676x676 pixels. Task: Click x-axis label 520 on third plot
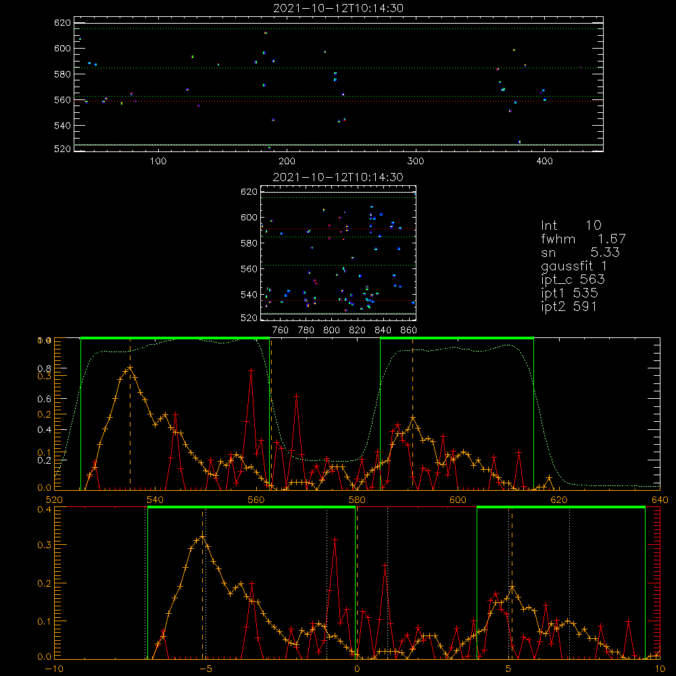(54, 500)
